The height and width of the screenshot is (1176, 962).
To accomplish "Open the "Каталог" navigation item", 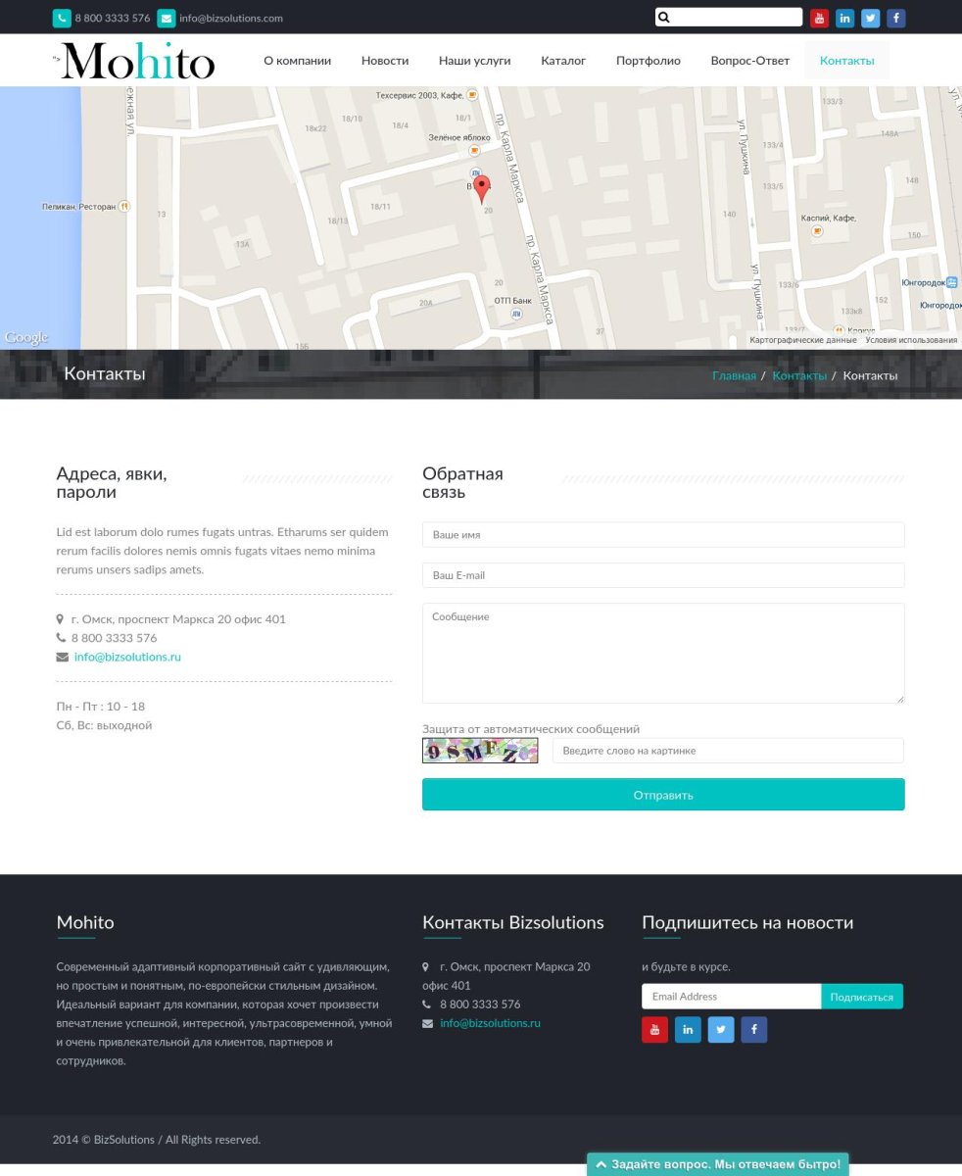I will tap(563, 61).
